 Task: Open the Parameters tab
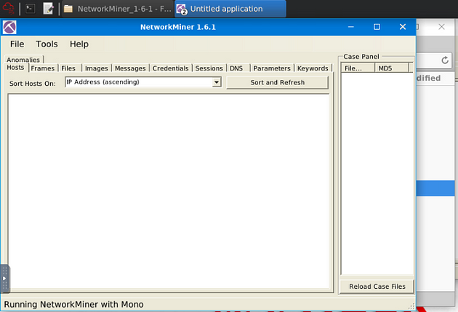pos(272,68)
